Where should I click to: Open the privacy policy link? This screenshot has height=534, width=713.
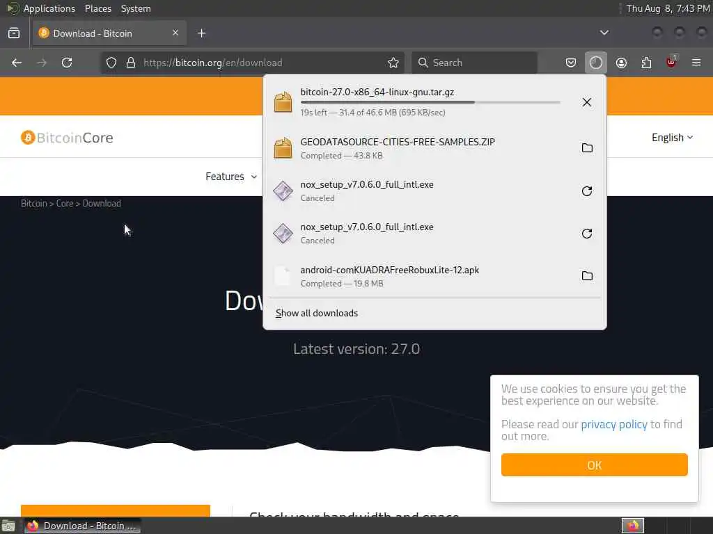click(x=614, y=425)
